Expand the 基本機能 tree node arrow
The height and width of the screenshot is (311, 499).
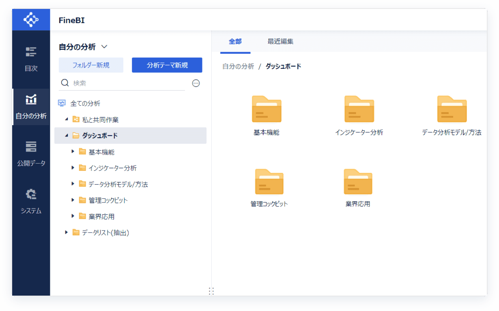[x=73, y=152]
